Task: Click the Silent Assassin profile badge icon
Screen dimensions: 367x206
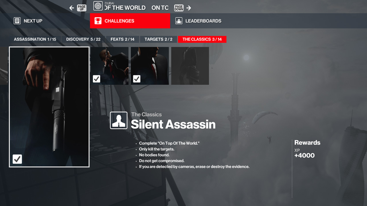Action: [x=119, y=120]
